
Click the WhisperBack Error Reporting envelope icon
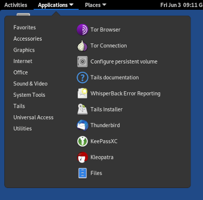click(x=83, y=93)
